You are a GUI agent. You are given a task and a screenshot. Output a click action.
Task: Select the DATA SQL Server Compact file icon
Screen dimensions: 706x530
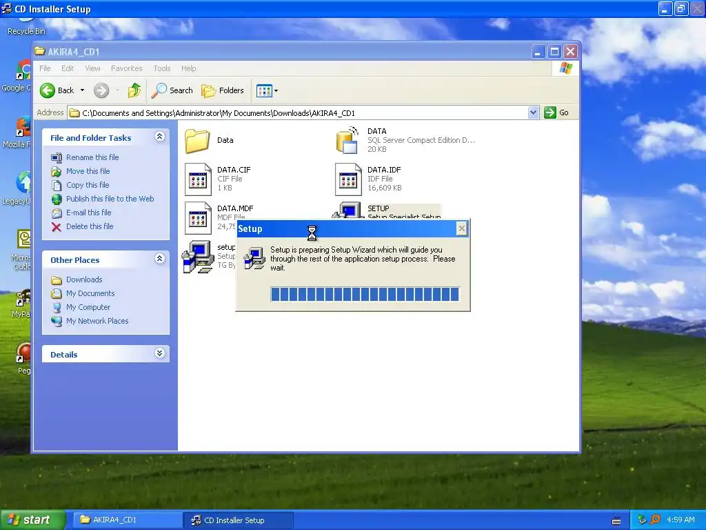coord(347,140)
